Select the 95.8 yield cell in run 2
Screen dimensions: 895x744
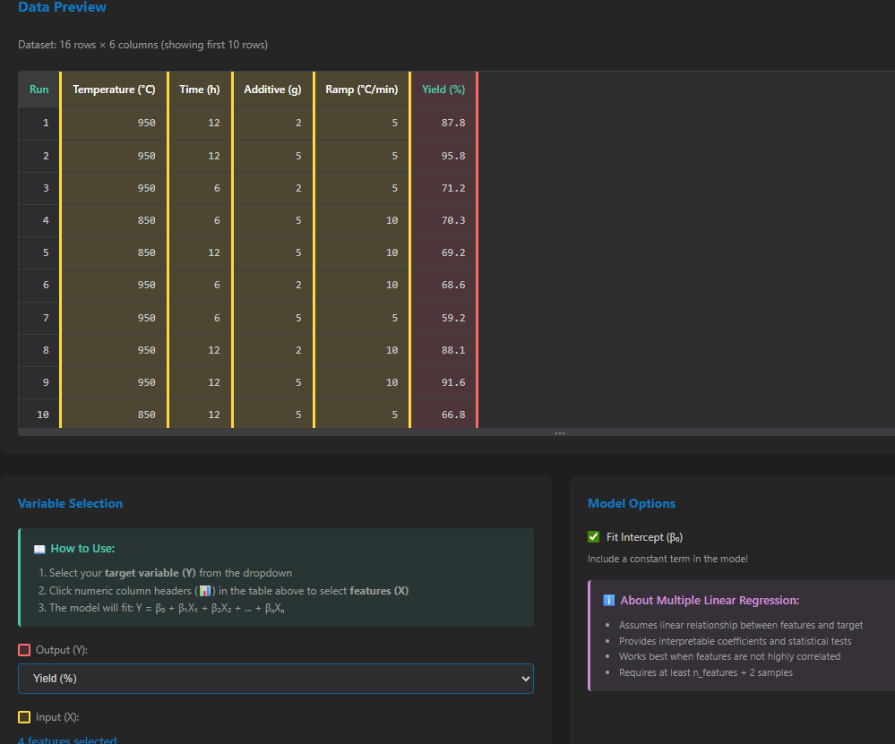click(x=453, y=156)
